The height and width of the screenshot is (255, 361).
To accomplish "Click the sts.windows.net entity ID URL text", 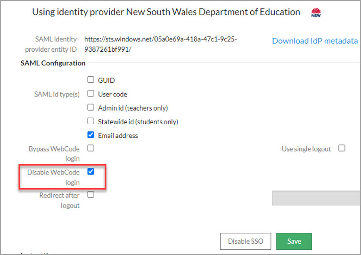I will click(160, 44).
